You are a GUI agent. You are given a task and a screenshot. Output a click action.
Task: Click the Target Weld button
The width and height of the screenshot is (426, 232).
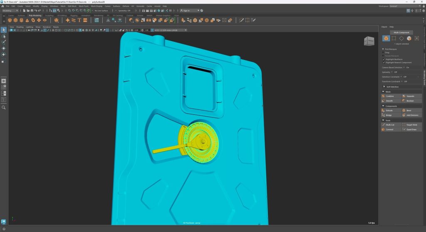(412, 125)
